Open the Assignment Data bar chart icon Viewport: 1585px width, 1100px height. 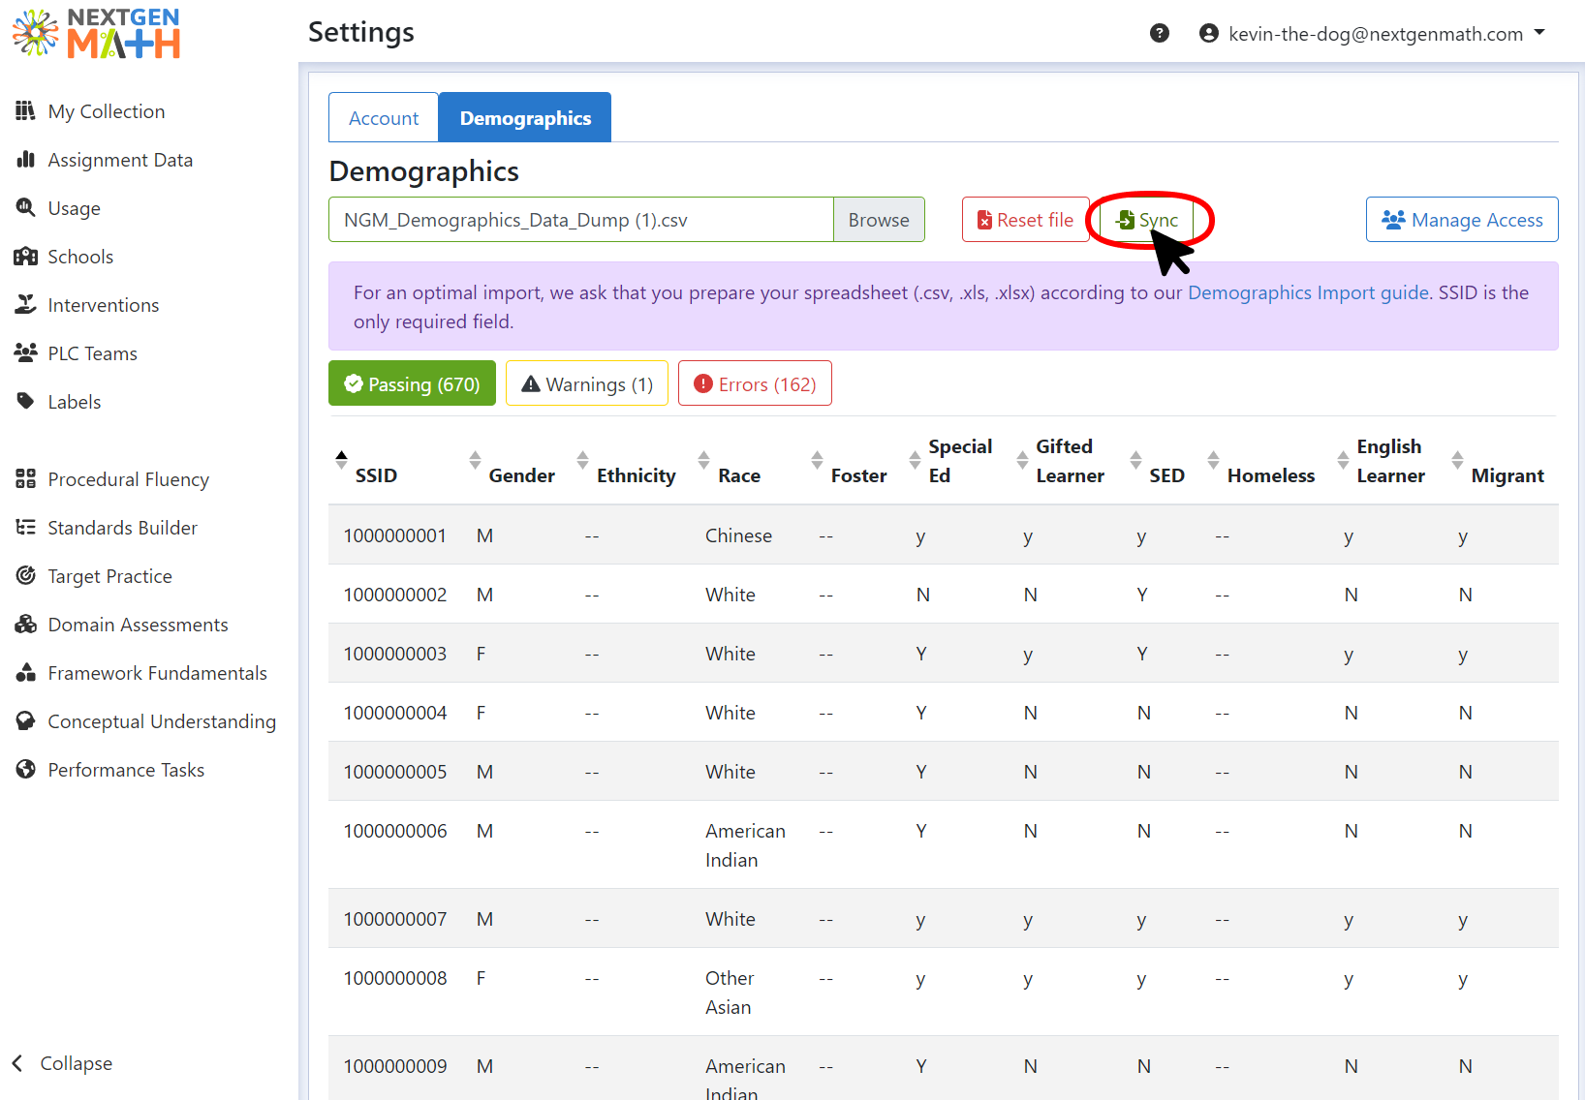click(26, 160)
